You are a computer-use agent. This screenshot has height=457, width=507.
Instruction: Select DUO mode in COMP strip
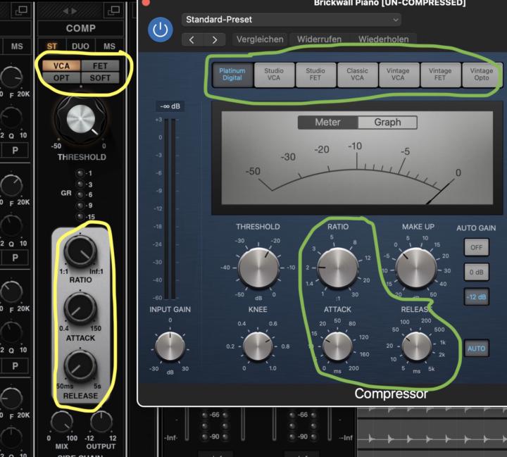pos(80,46)
